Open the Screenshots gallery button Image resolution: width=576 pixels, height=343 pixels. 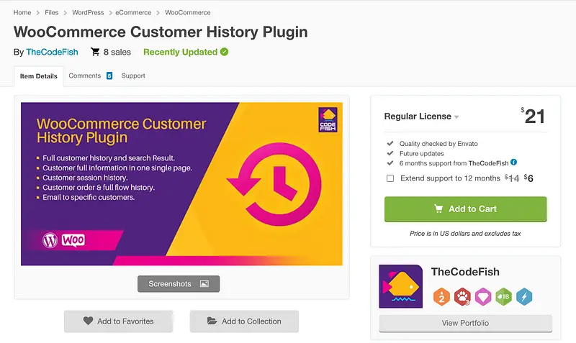click(179, 284)
